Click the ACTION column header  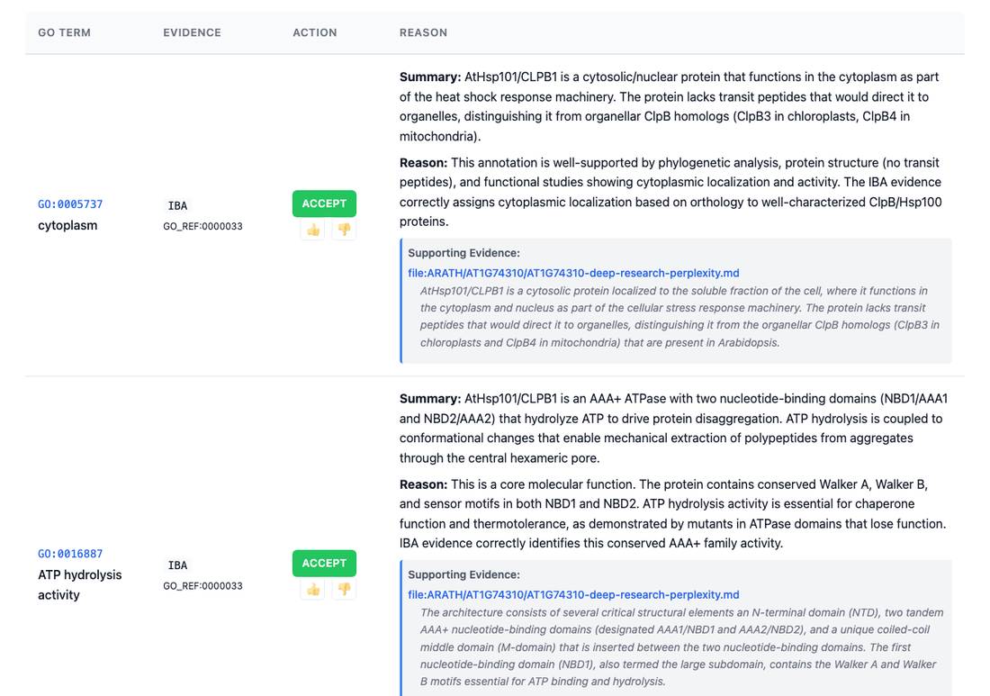[314, 32]
